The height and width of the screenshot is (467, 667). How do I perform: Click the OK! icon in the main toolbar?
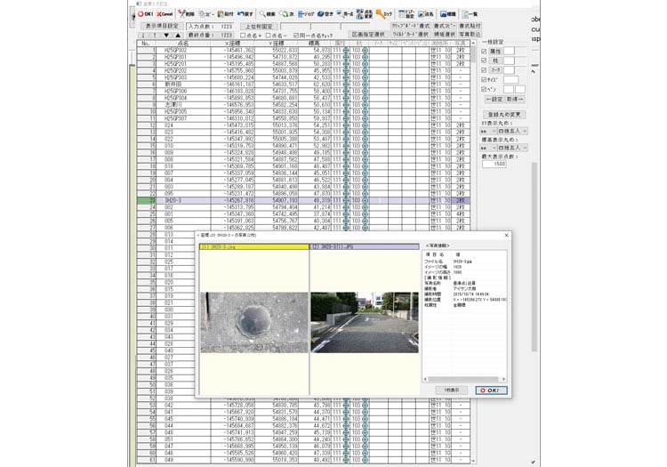click(145, 14)
